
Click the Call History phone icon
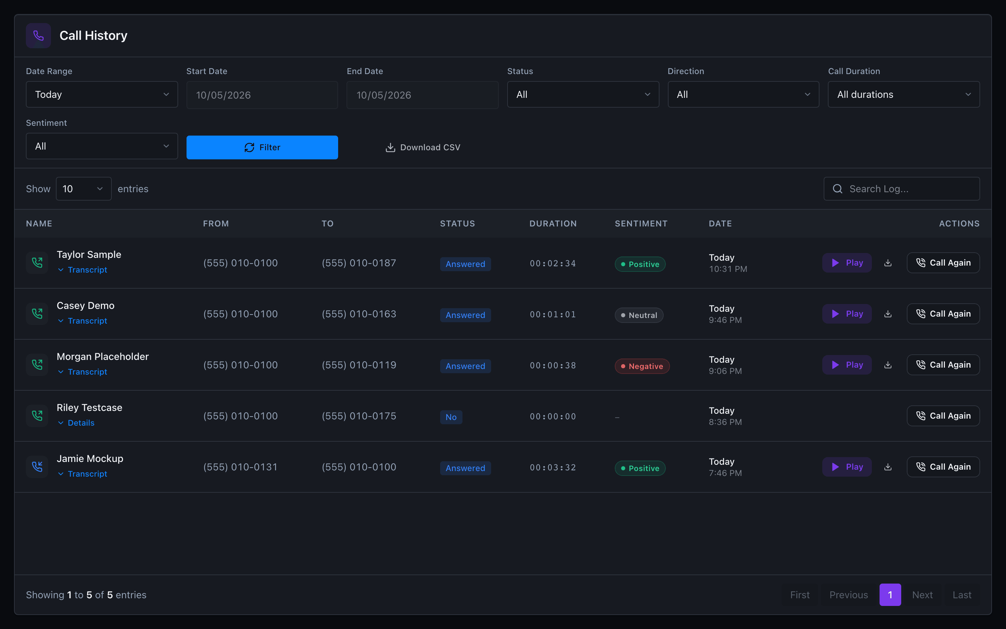pos(38,36)
